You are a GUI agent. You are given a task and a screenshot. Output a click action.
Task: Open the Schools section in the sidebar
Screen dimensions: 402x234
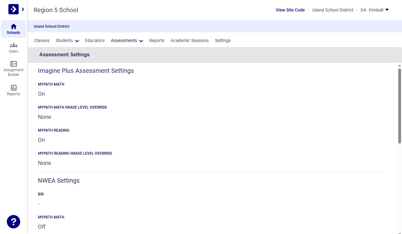point(13,29)
